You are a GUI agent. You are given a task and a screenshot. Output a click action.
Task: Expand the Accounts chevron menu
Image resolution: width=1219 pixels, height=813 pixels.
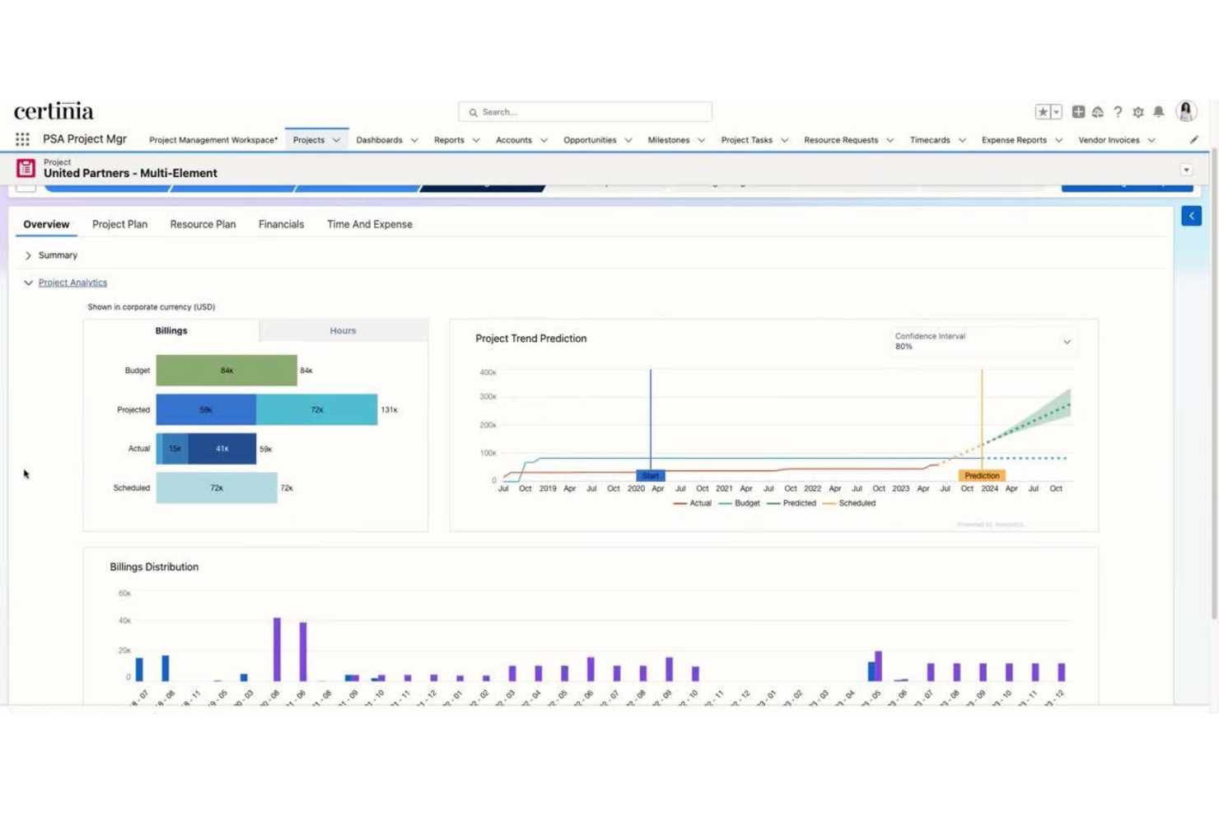[544, 140]
